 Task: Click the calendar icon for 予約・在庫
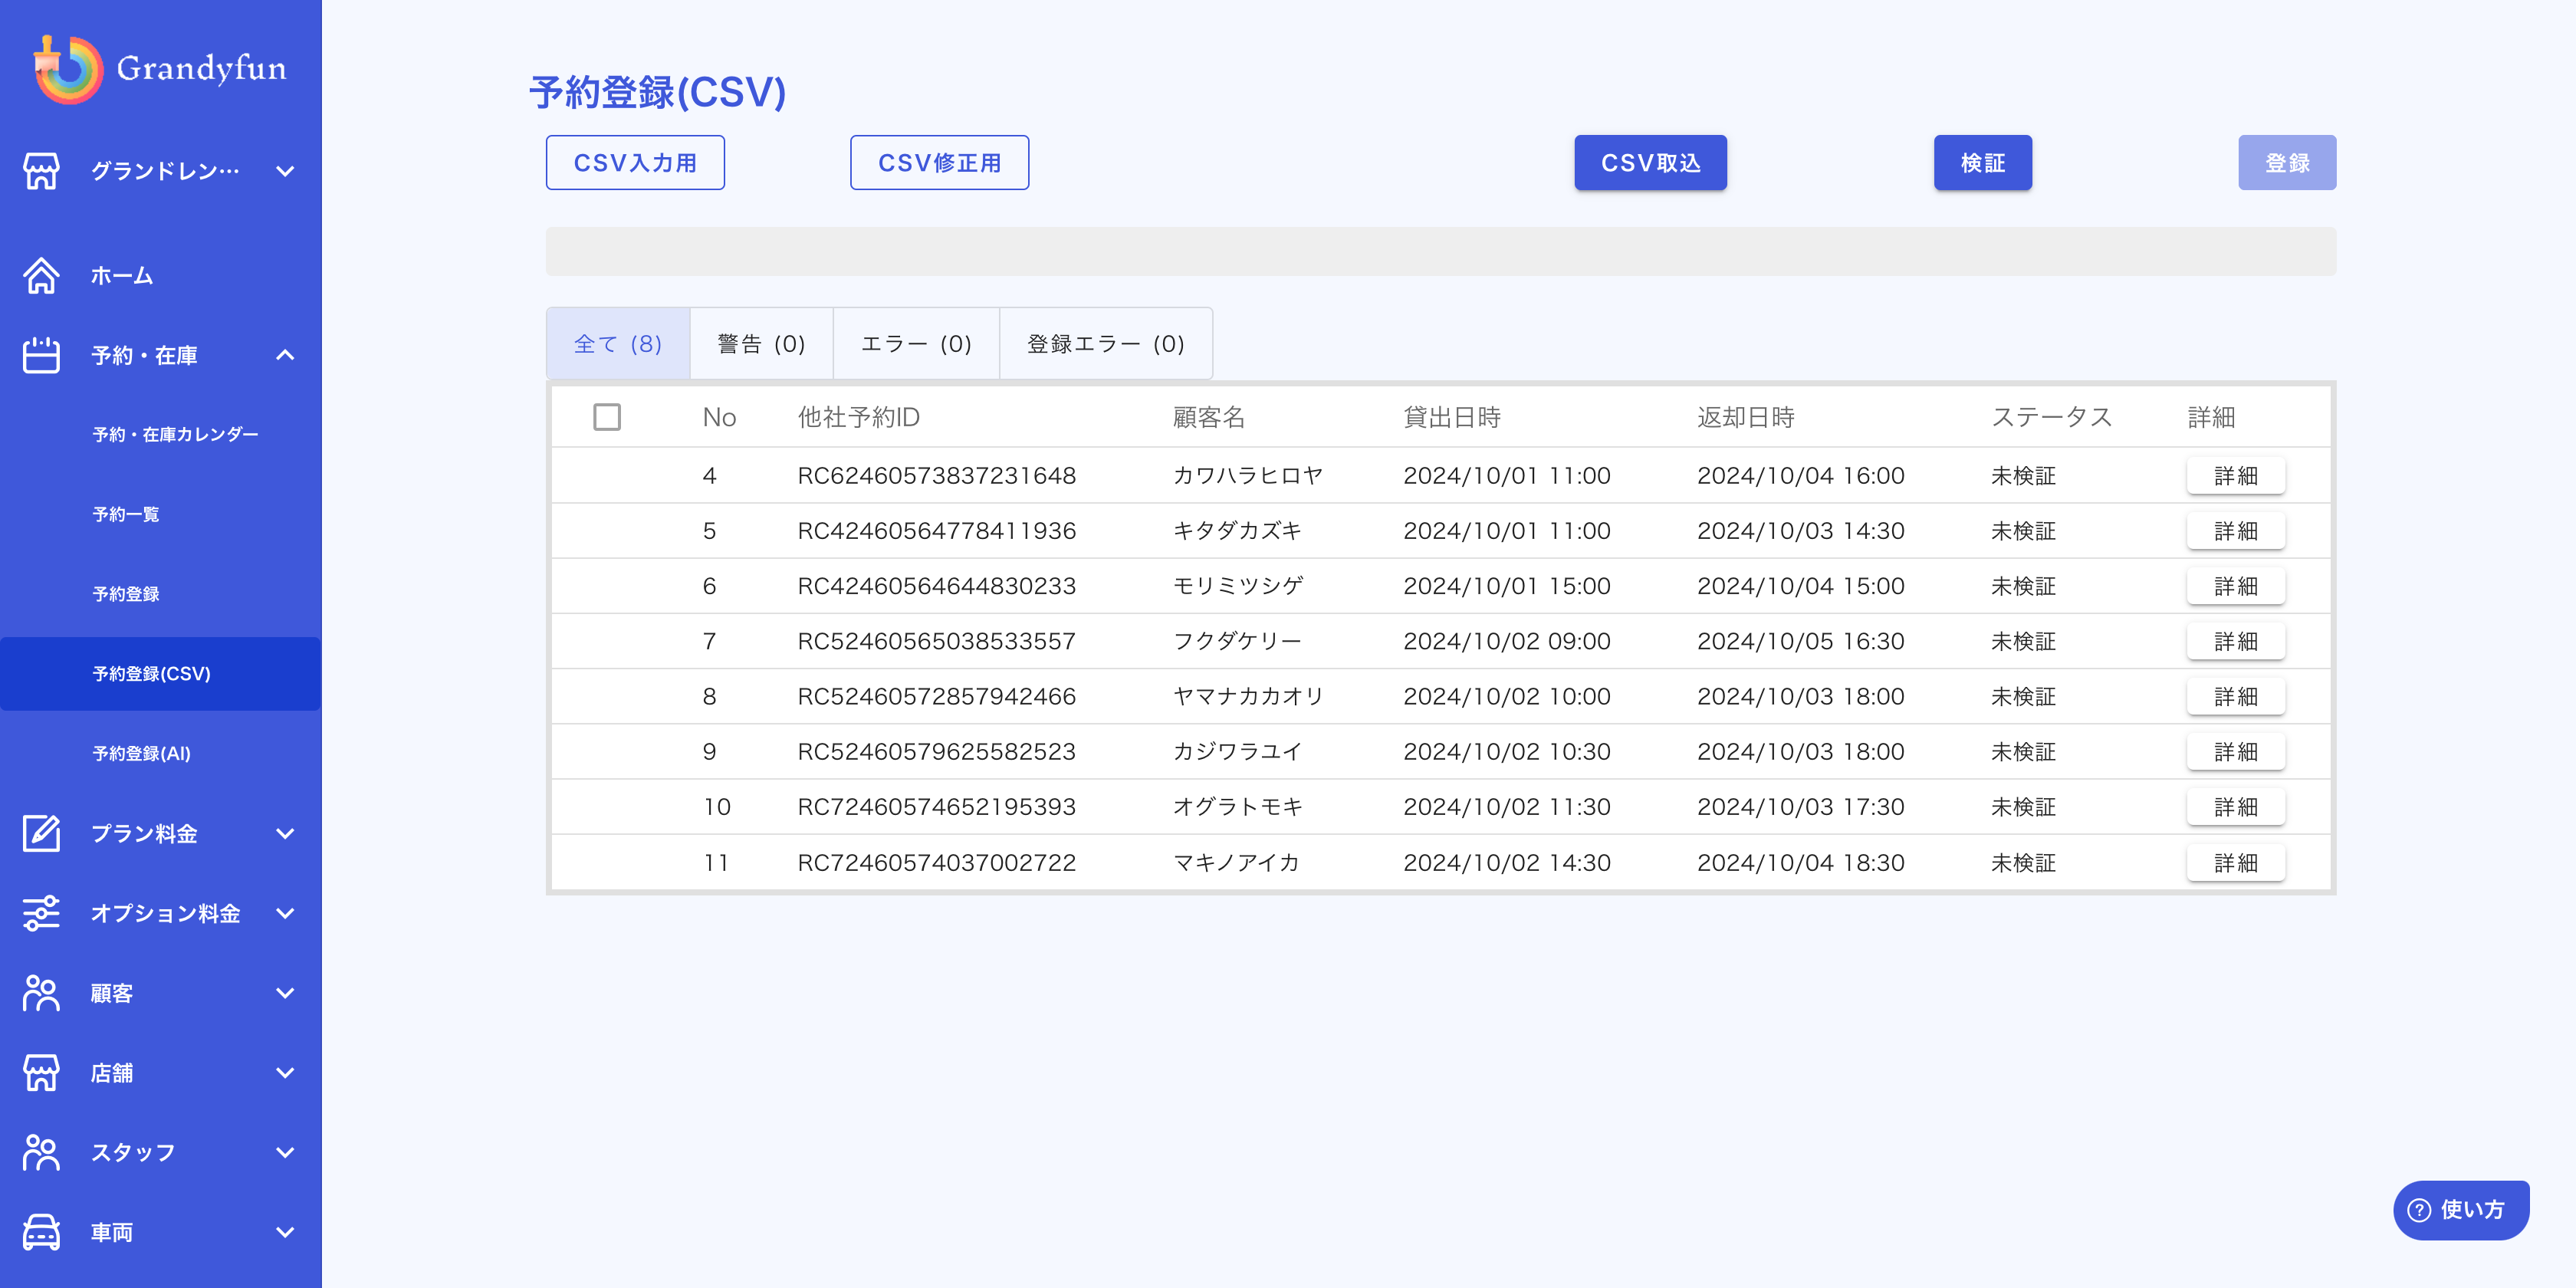pos(41,355)
